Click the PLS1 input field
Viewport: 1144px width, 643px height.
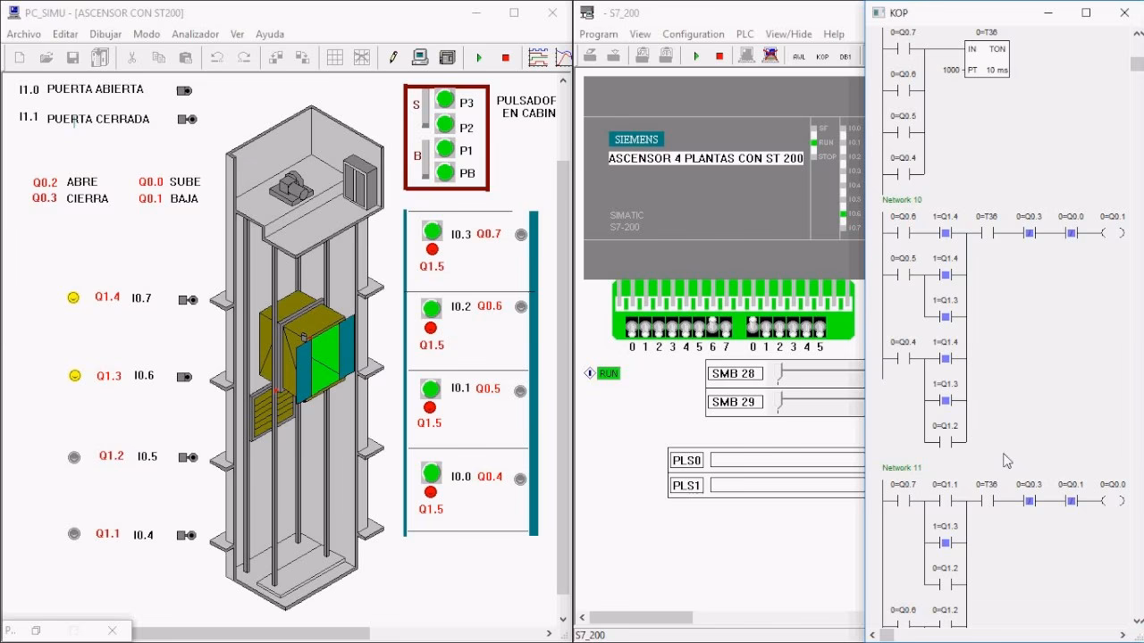point(787,485)
